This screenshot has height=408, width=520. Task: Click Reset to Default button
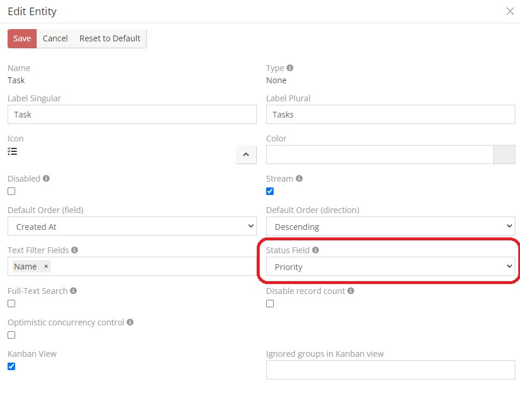coord(109,38)
